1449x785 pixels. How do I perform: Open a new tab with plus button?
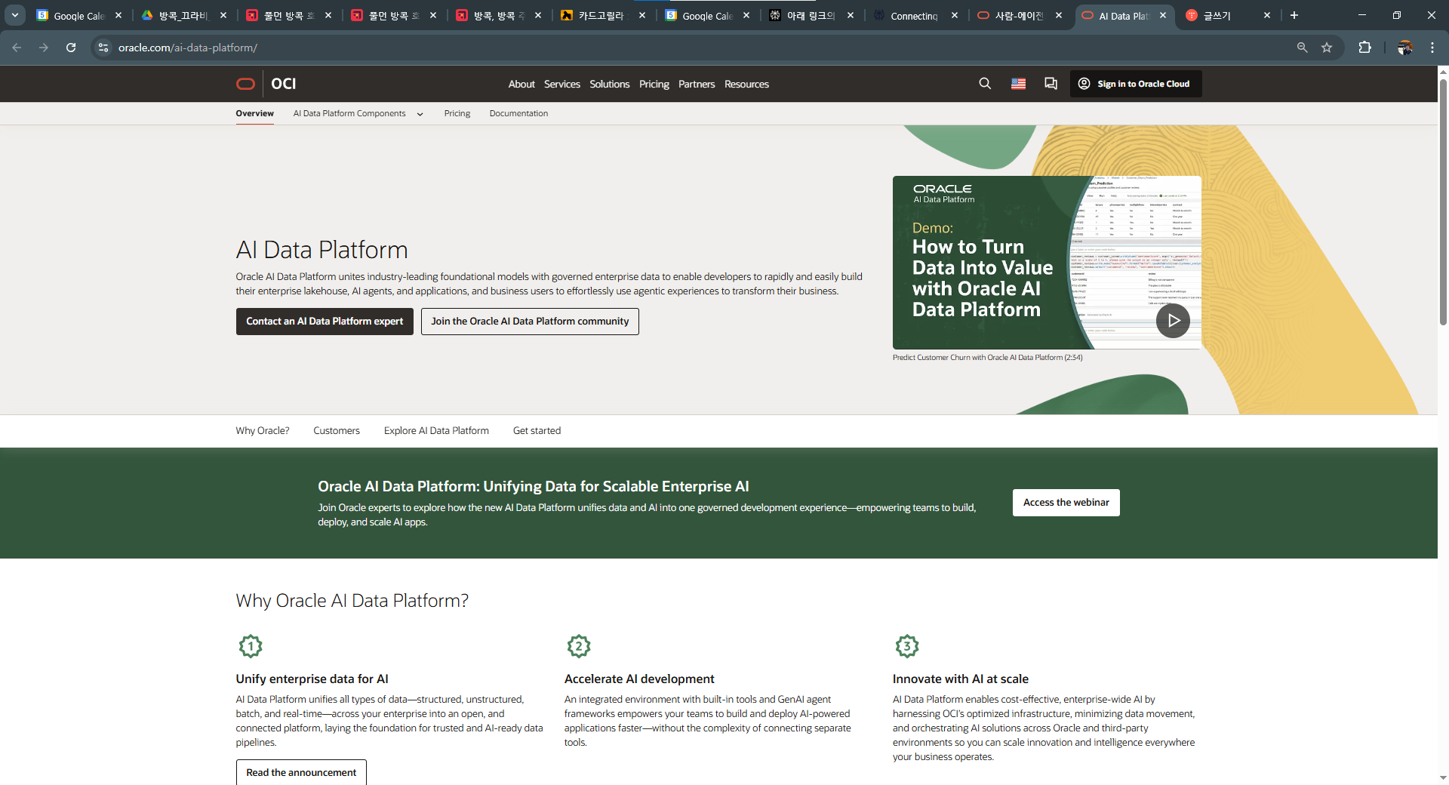coord(1294,15)
